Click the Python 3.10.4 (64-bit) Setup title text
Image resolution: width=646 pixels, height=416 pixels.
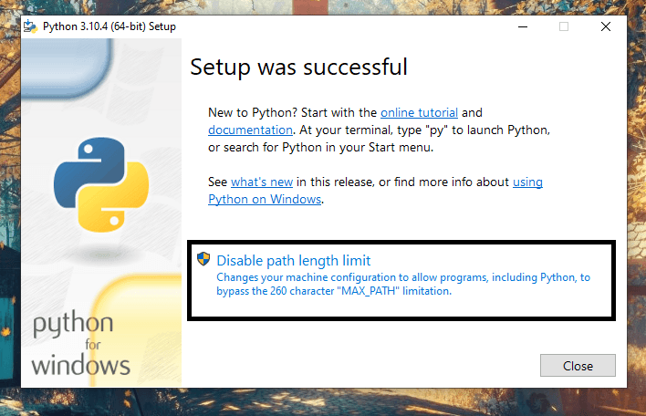point(109,26)
